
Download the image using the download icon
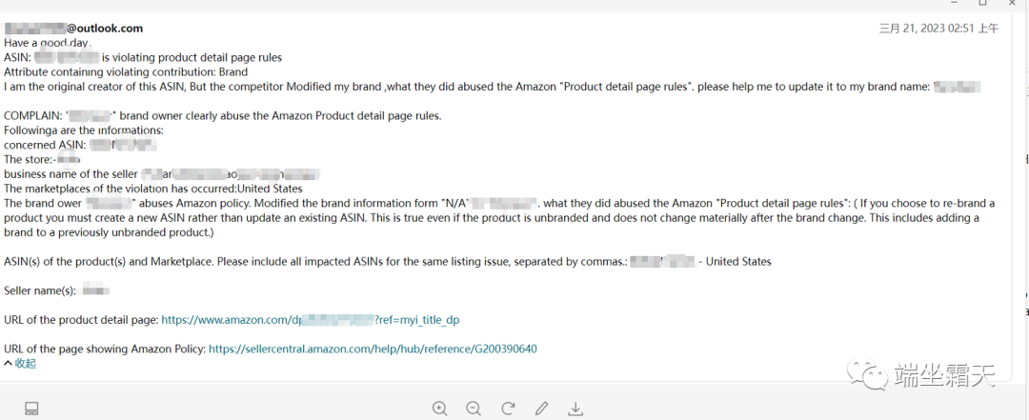coord(575,409)
